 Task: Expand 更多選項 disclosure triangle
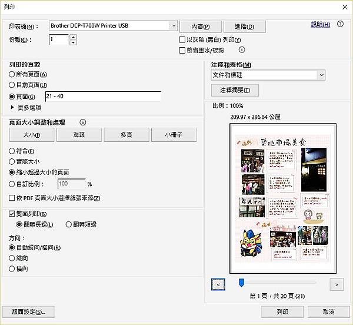(12, 107)
